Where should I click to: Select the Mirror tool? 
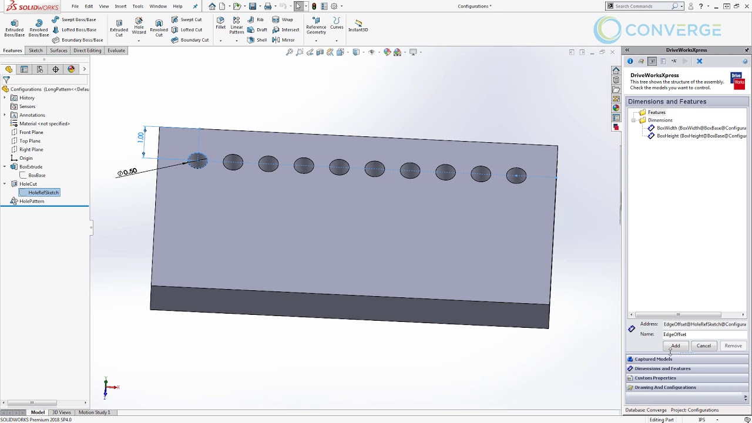click(283, 40)
